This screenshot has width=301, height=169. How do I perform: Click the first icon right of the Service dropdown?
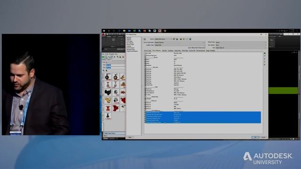click(174, 39)
